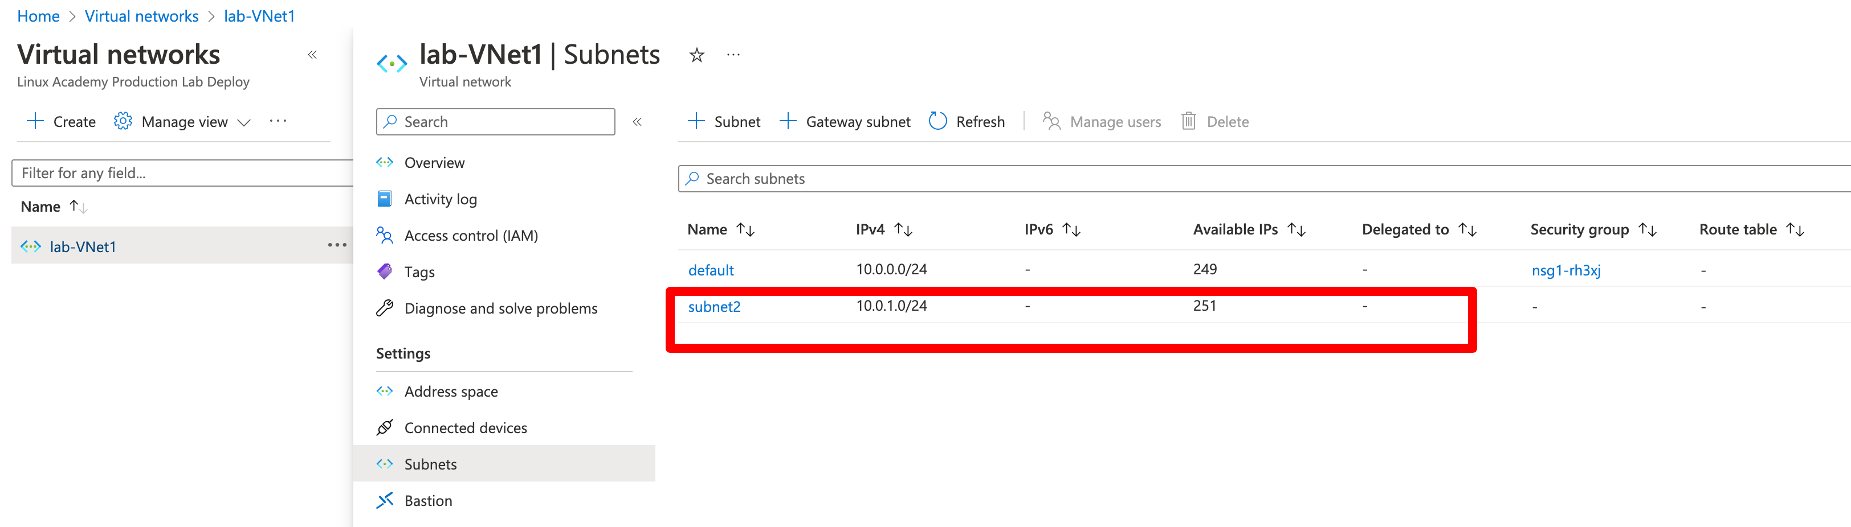Select the Connected devices icon
Viewport: 1851px width, 527px height.
[x=386, y=427]
